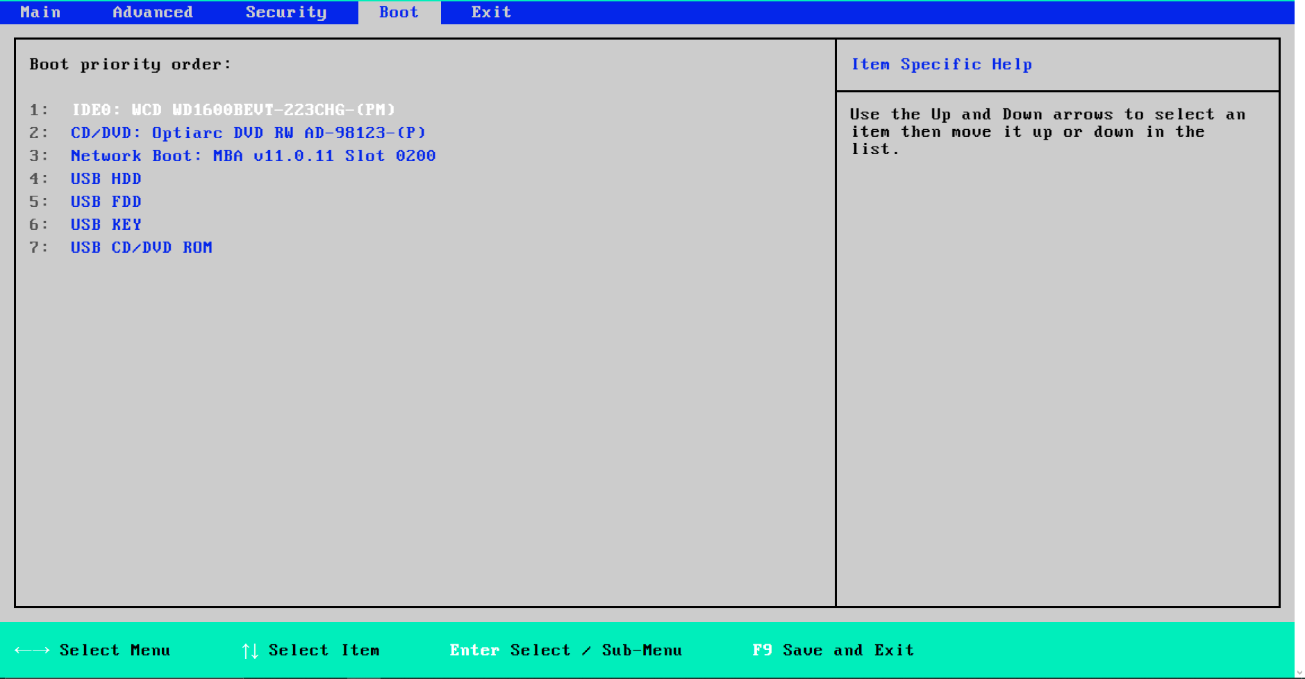Screen dimensions: 1305x679
Task: Click the left-right arrows Select Menu hint
Action: 92,651
